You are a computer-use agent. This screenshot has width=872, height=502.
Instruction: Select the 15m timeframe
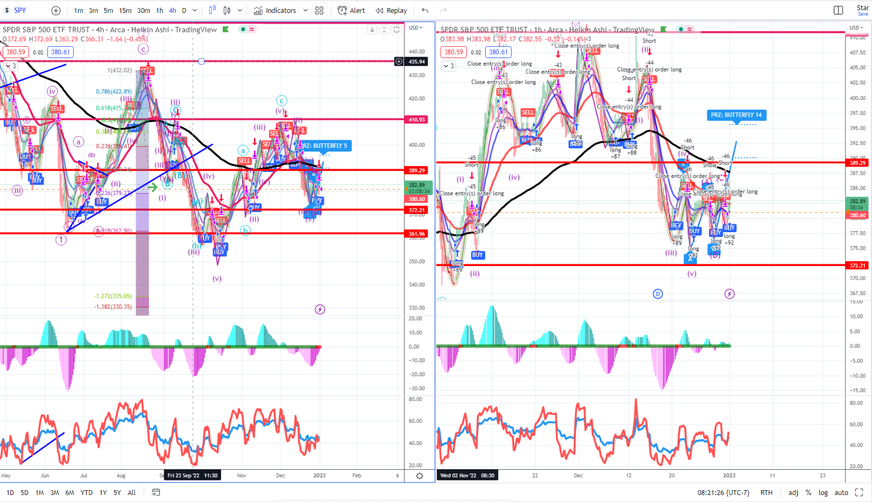point(125,10)
